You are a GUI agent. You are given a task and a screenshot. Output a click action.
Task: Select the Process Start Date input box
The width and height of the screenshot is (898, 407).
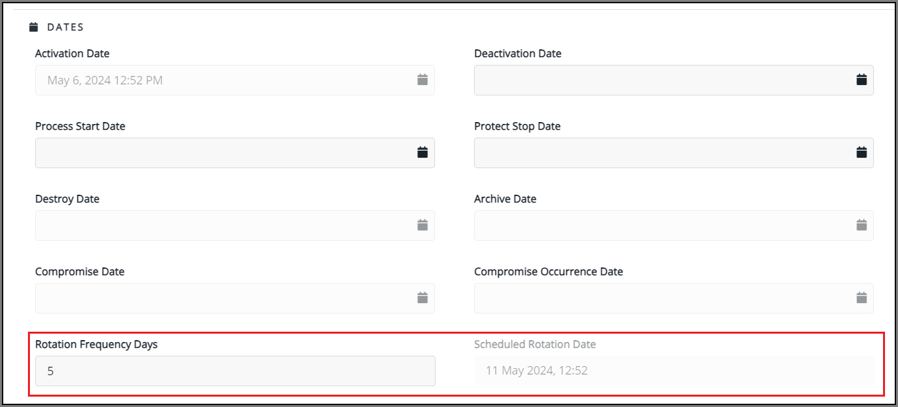(x=221, y=153)
